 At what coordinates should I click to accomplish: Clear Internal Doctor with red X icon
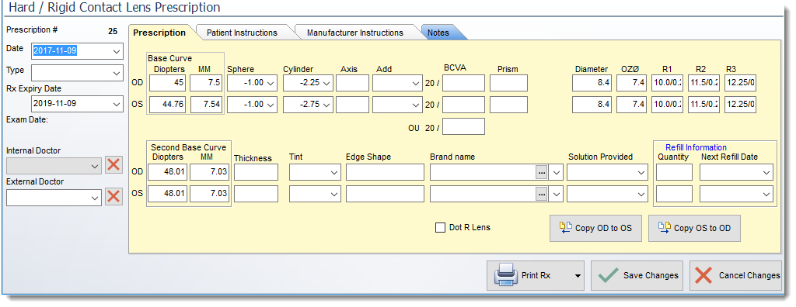pyautogui.click(x=113, y=165)
